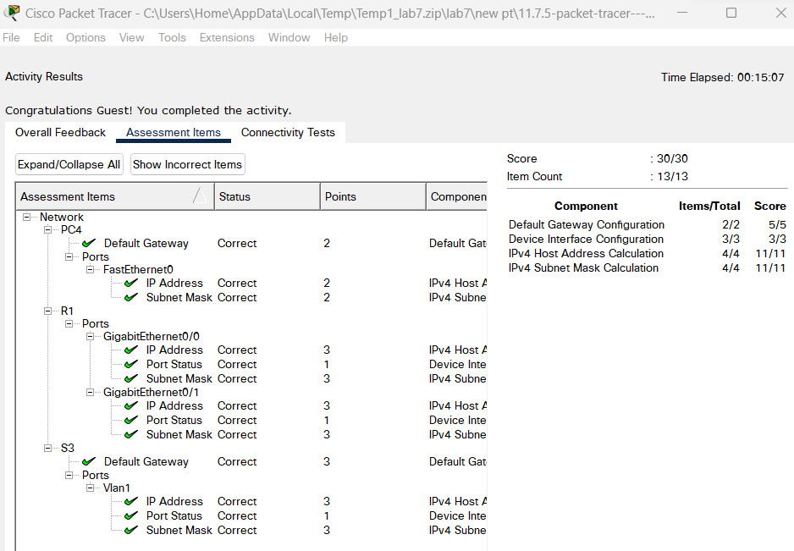Image resolution: width=794 pixels, height=551 pixels.
Task: Select the PC4 Default Gateway row label
Action: (x=146, y=244)
